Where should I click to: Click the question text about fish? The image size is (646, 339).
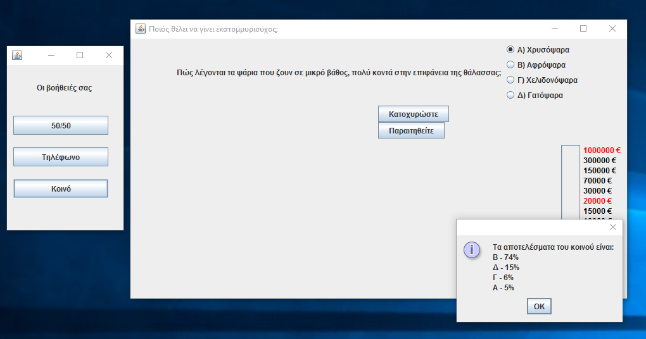(339, 73)
